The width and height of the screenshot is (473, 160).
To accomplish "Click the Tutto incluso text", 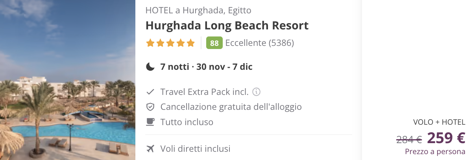I will point(187,122).
